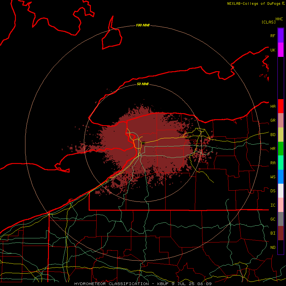Click the IC legend label
This screenshot has height=286, width=286.
[x=273, y=205]
